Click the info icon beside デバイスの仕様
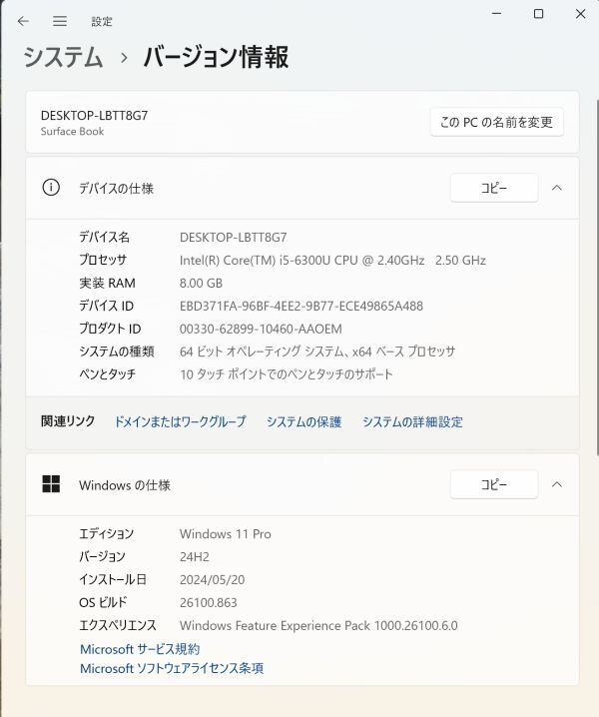 pos(51,188)
